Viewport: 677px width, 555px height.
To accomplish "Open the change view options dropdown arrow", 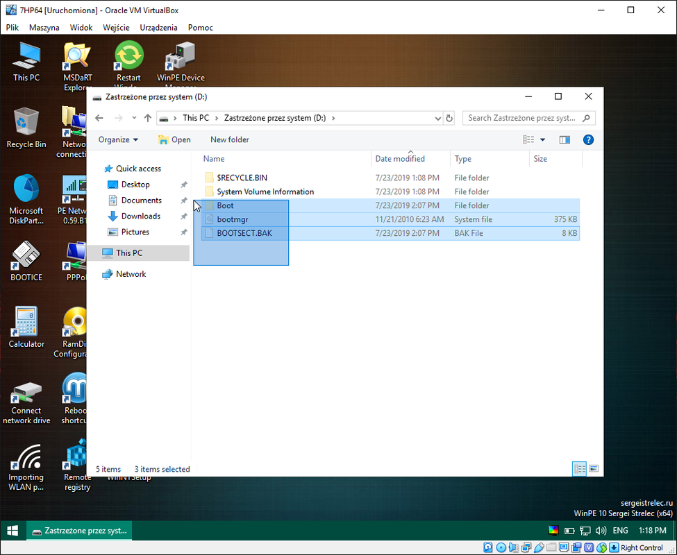I will tap(543, 139).
